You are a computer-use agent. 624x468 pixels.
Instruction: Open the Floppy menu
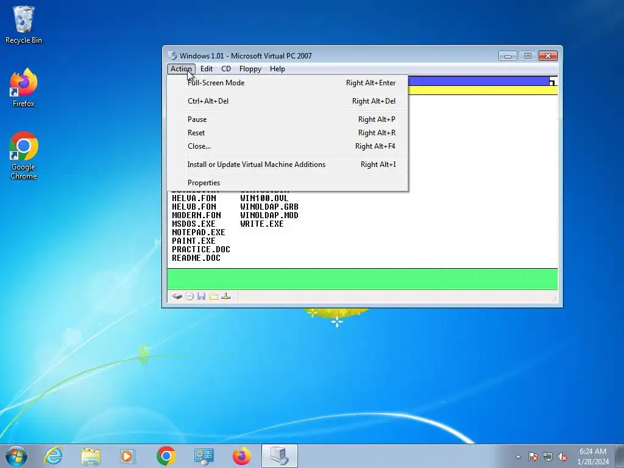[x=250, y=69]
